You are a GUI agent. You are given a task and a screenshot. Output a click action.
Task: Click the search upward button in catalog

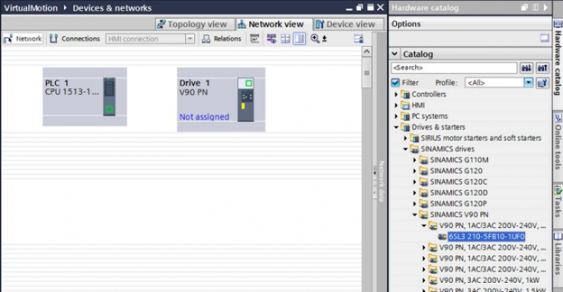tap(542, 68)
